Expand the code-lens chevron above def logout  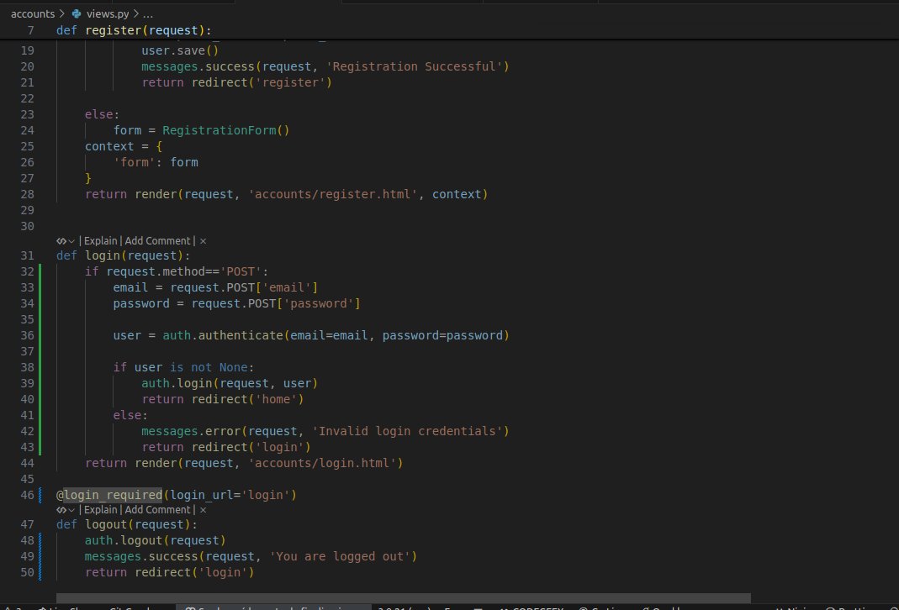(x=71, y=510)
